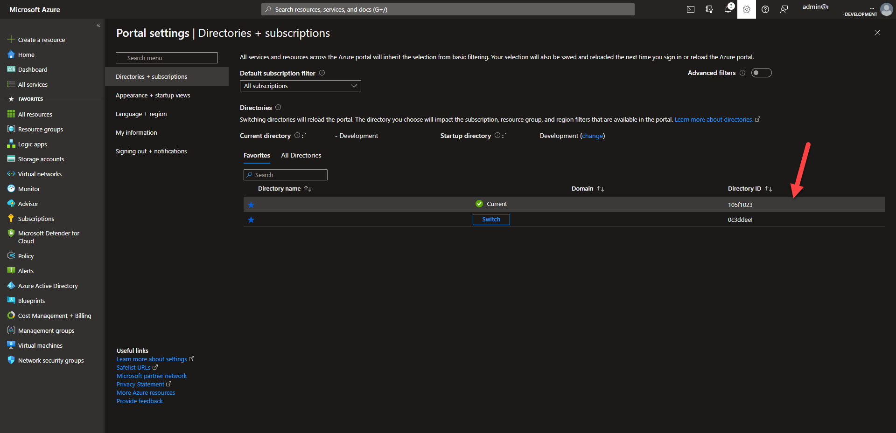Viewport: 896px width, 433px height.
Task: Open Resource groups favorite
Action: (40, 129)
